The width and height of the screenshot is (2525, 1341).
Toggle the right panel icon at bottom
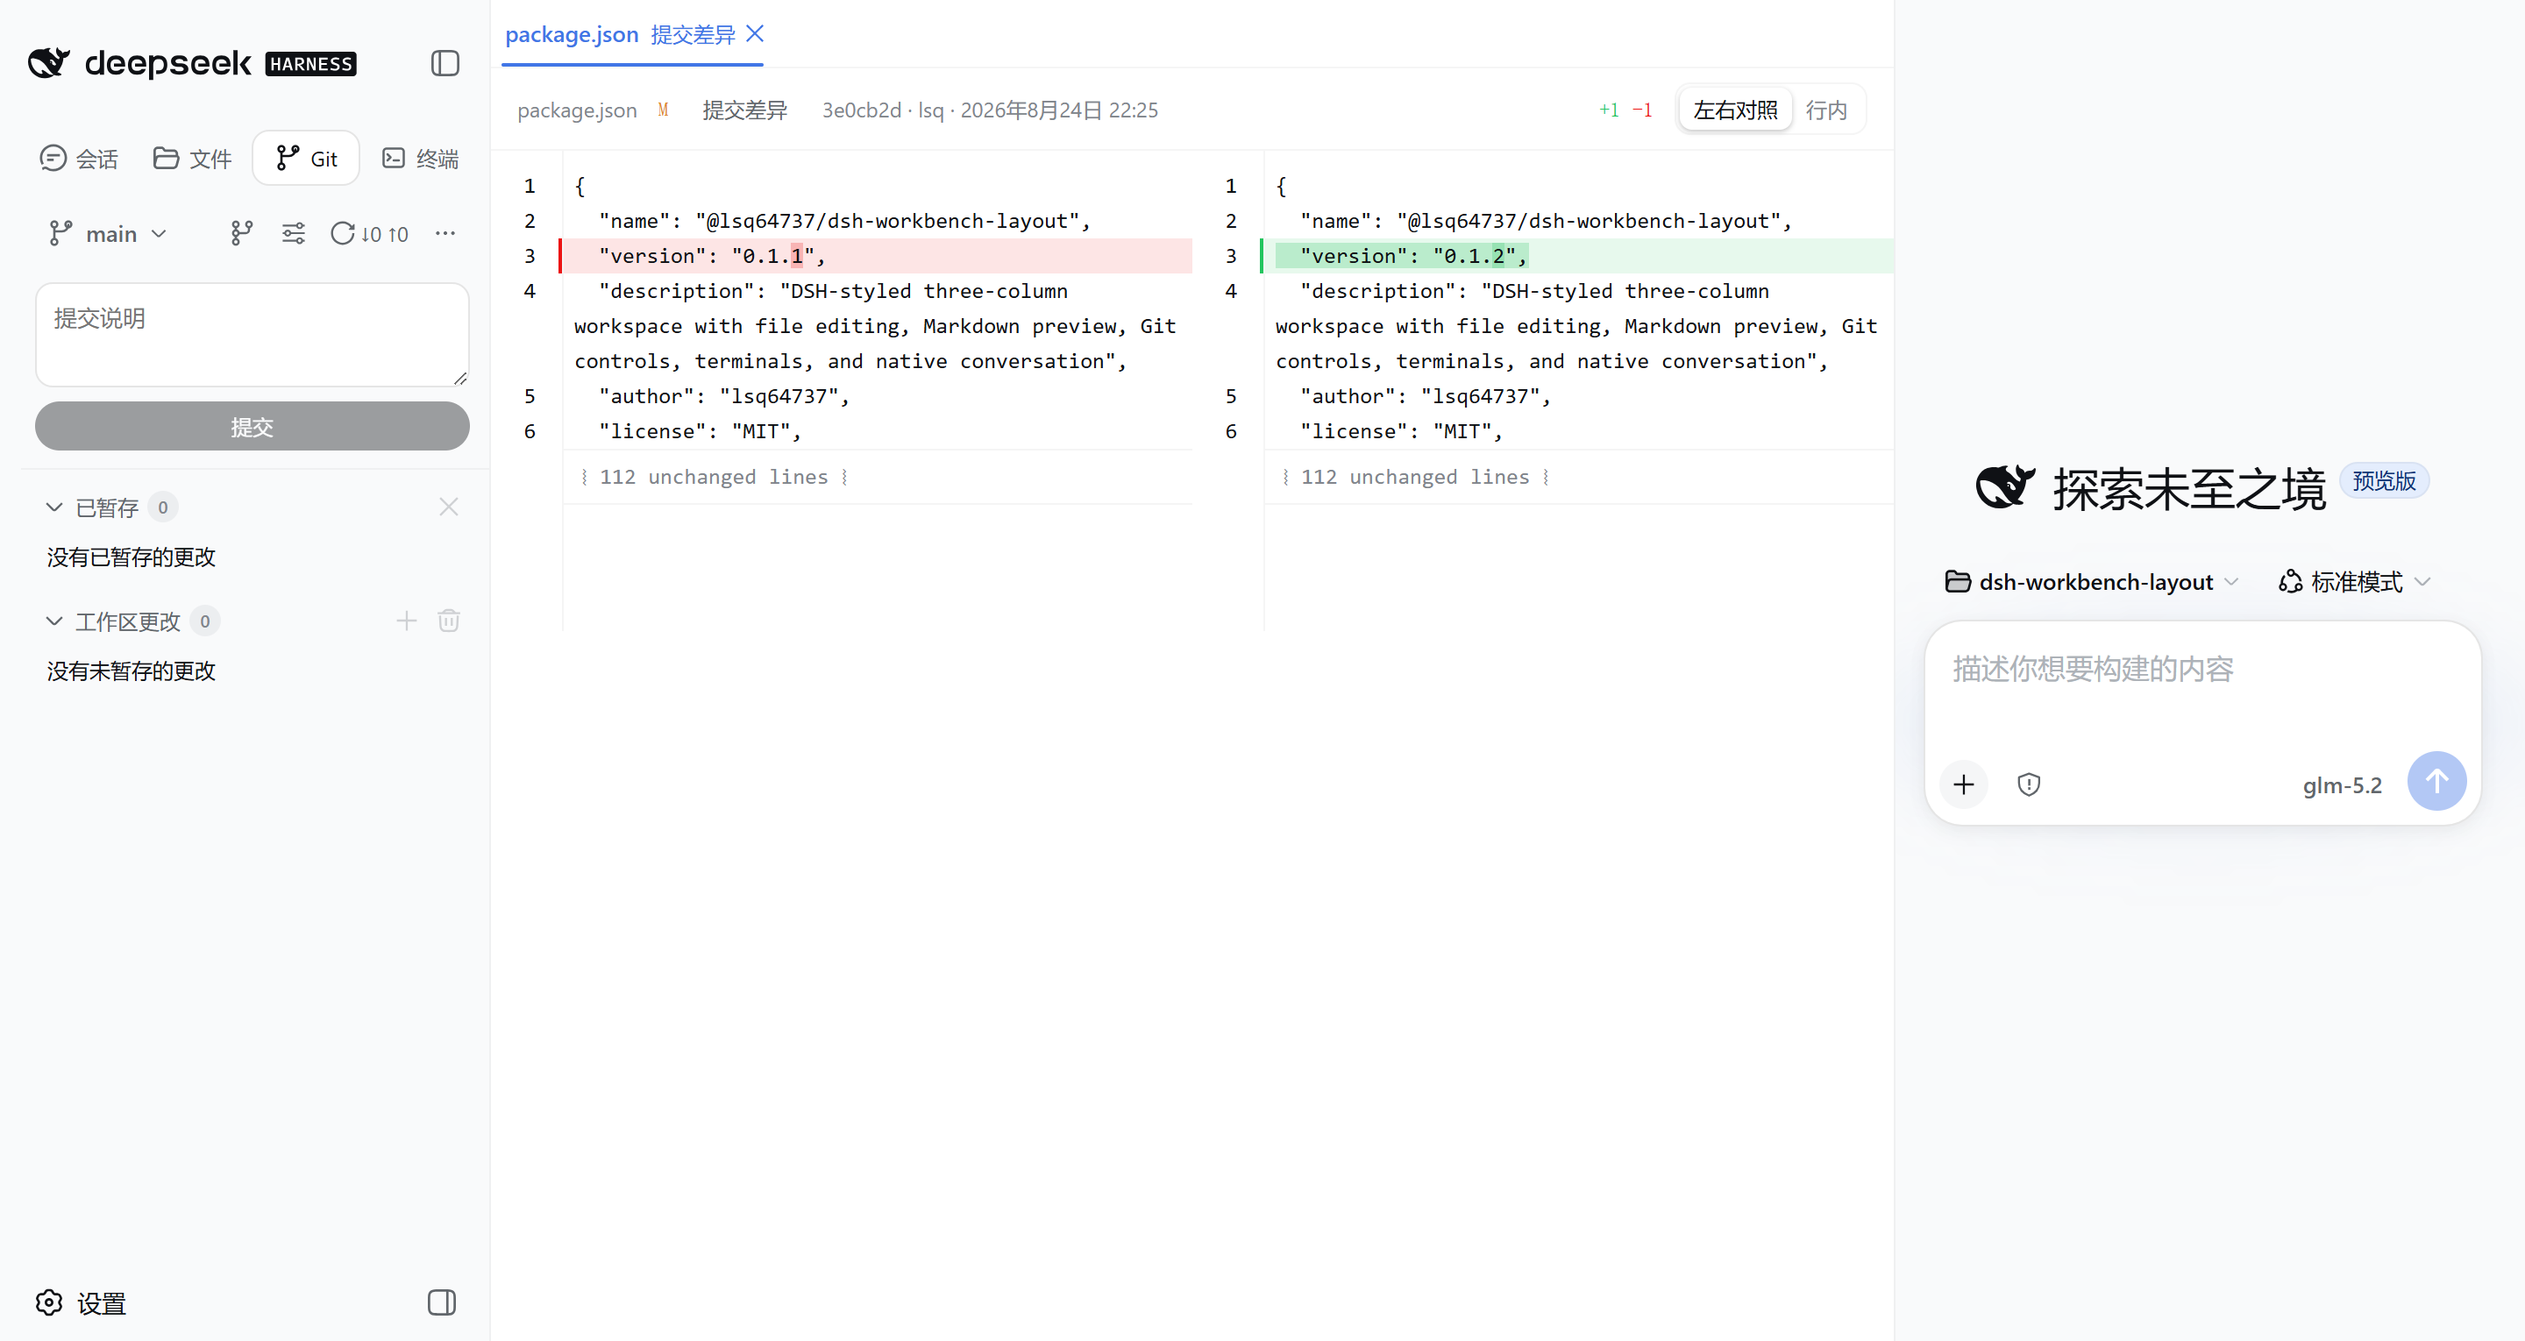[x=442, y=1302]
